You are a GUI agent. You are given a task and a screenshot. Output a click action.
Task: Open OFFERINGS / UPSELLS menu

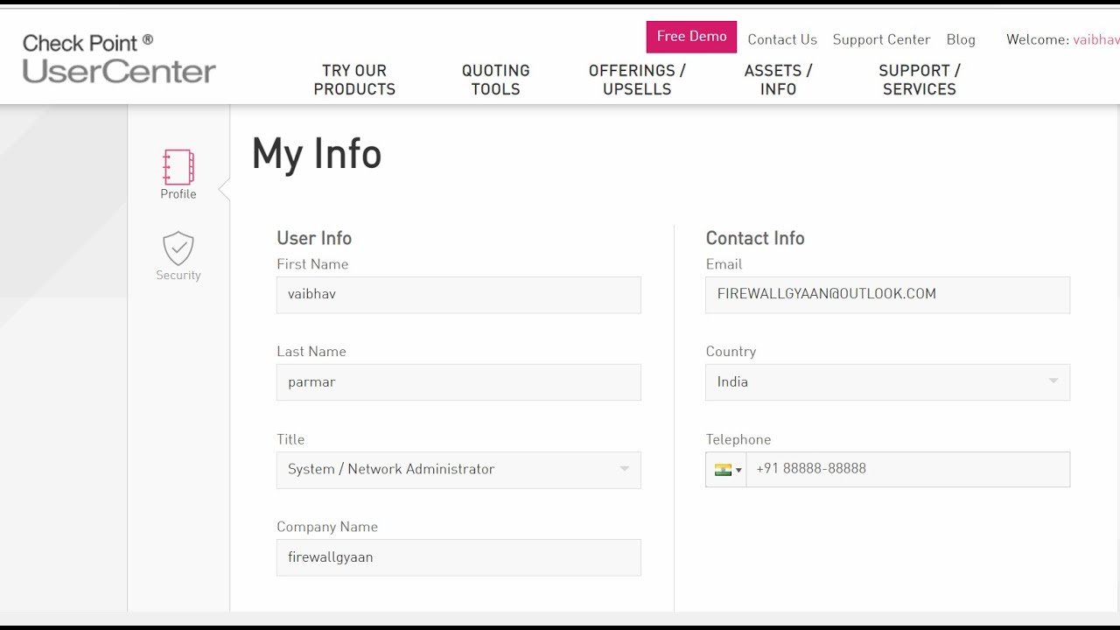point(637,80)
